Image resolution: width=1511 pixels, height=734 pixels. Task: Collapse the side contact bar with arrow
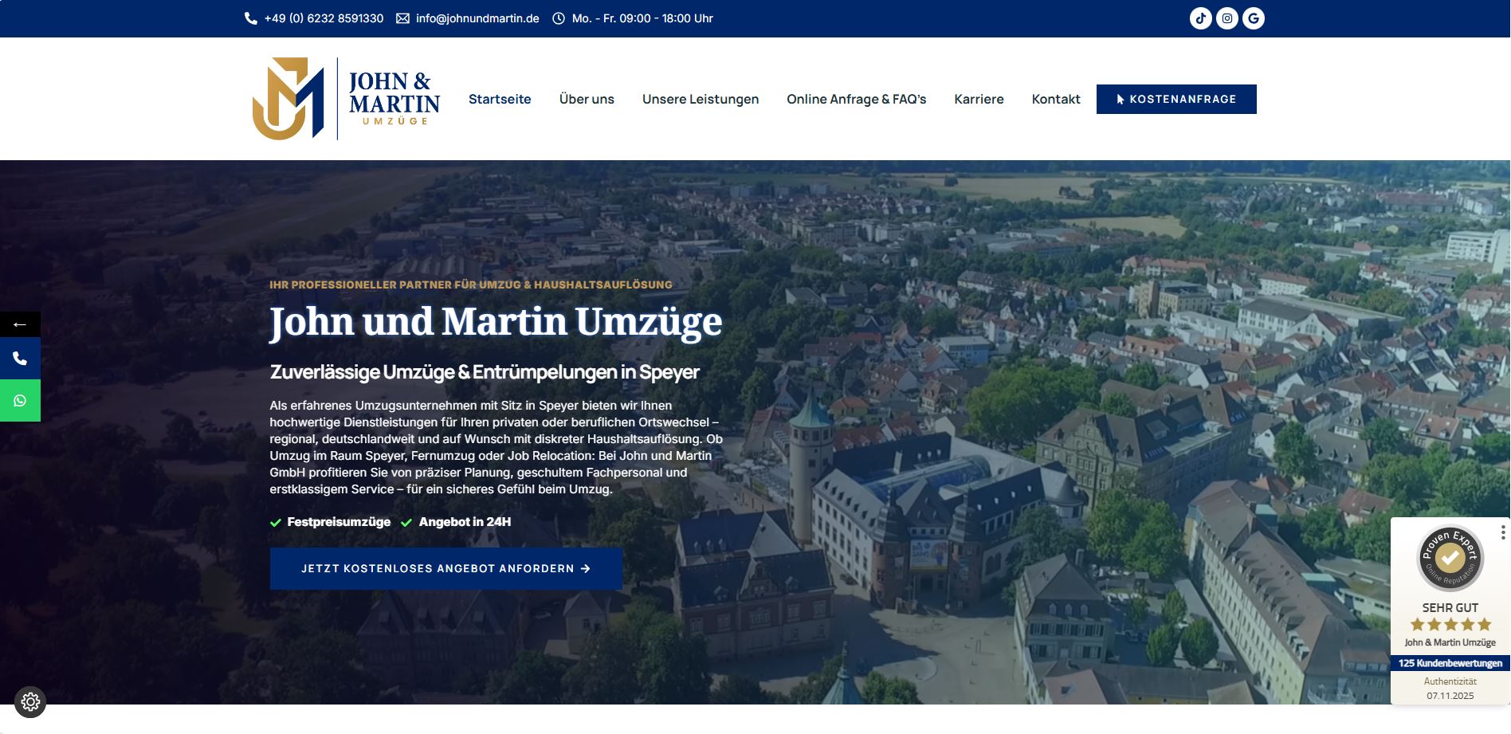pos(20,324)
